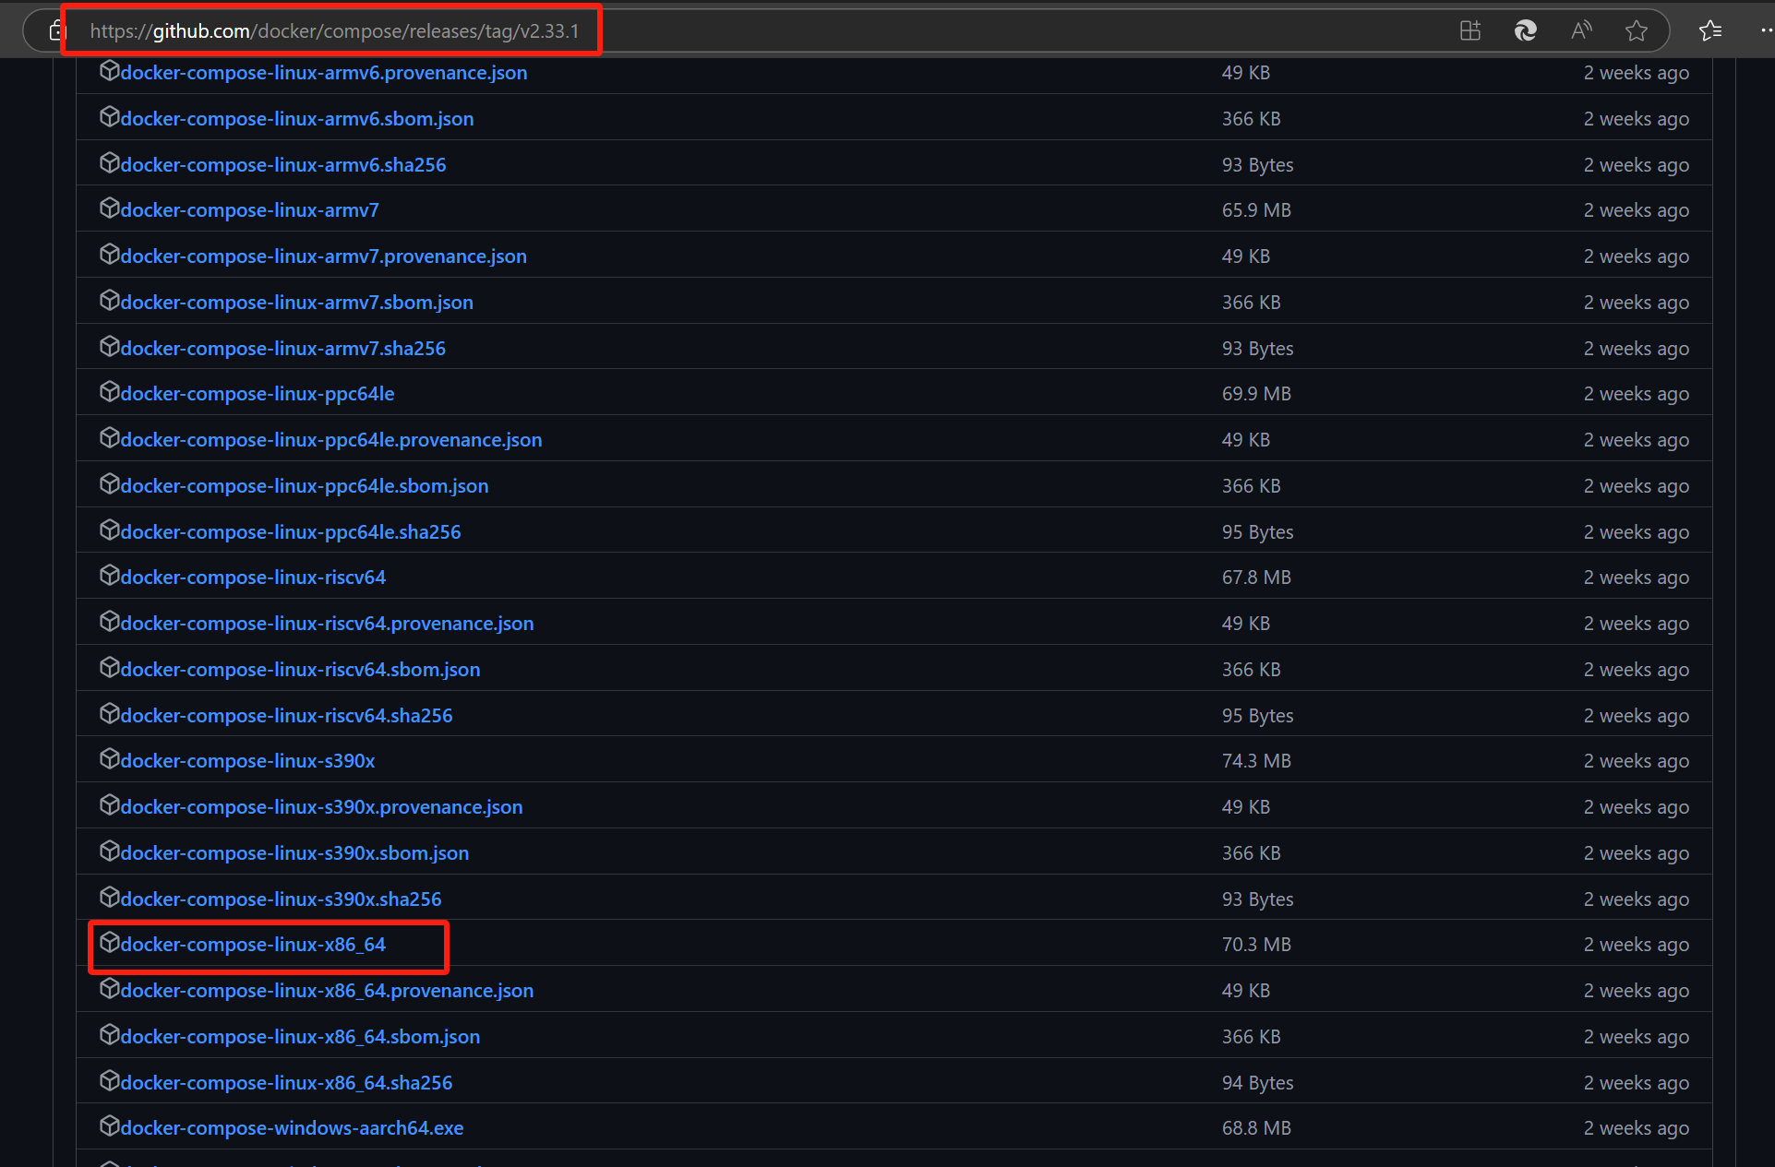Click the github.com address bar URL
The width and height of the screenshot is (1775, 1167).
click(334, 31)
